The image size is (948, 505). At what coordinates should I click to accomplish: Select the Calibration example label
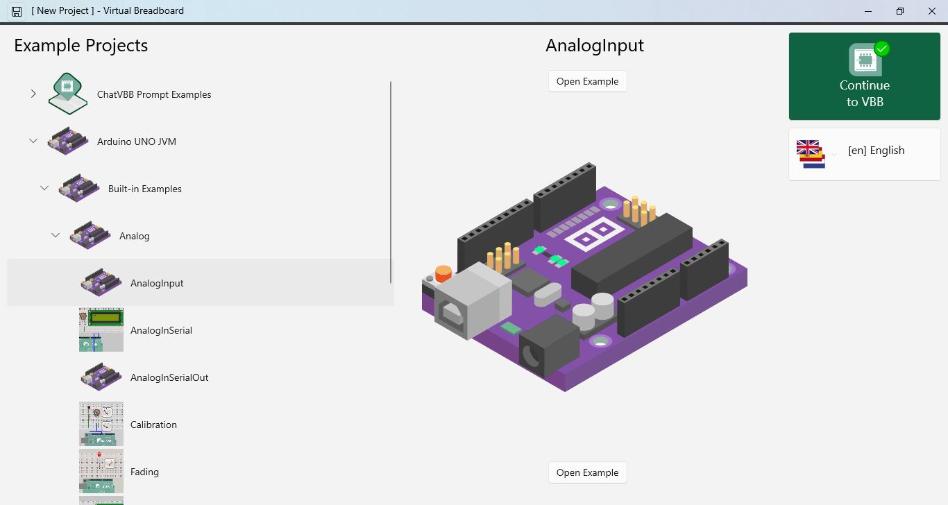click(x=153, y=425)
